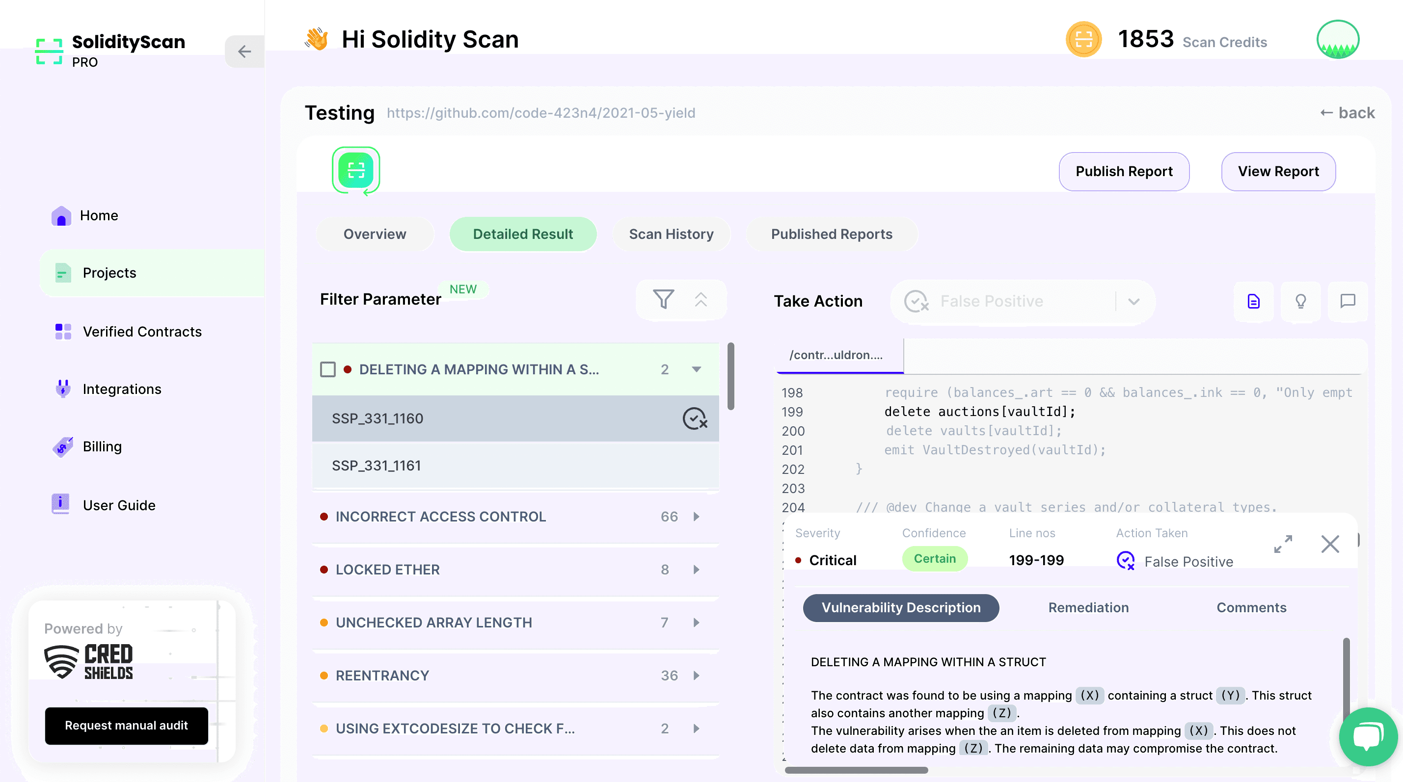Switch to Overview tab

[375, 234]
